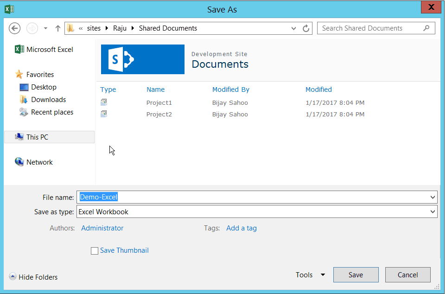Expand the Tools menu
The image size is (446, 294).
309,275
